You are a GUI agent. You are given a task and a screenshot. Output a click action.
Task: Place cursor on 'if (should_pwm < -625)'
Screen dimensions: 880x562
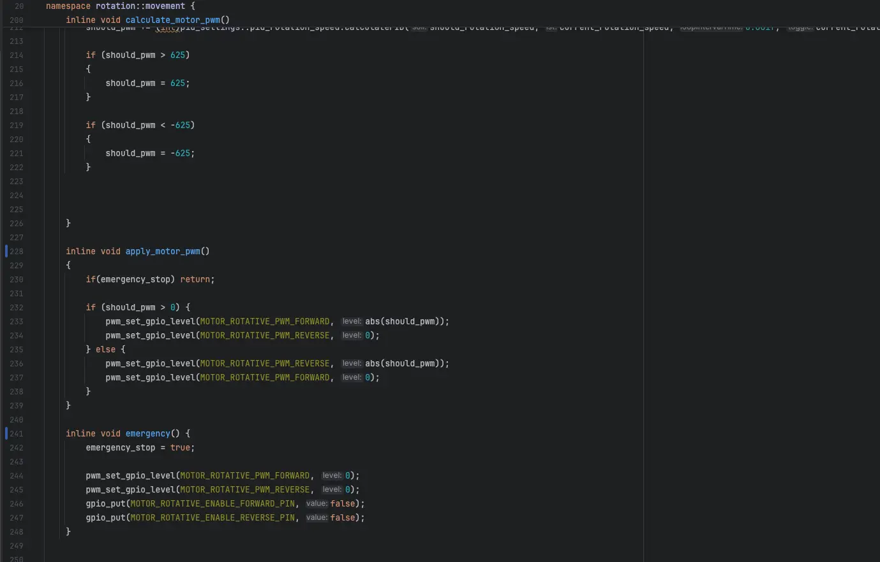pyautogui.click(x=140, y=126)
